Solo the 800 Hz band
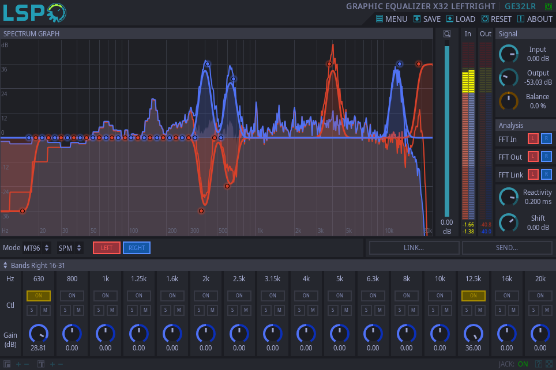Image resolution: width=556 pixels, height=370 pixels. 65,310
